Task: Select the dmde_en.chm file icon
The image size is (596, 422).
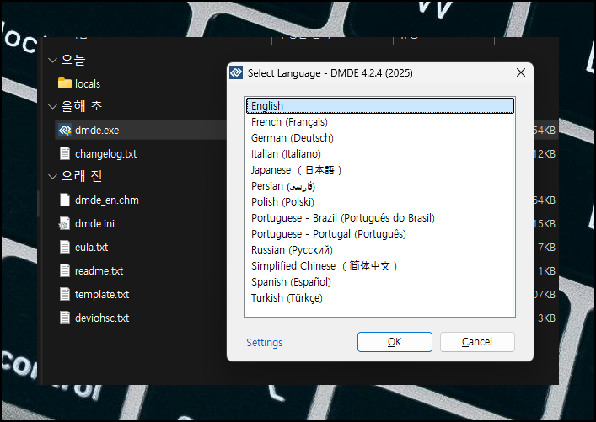Action: click(x=65, y=200)
